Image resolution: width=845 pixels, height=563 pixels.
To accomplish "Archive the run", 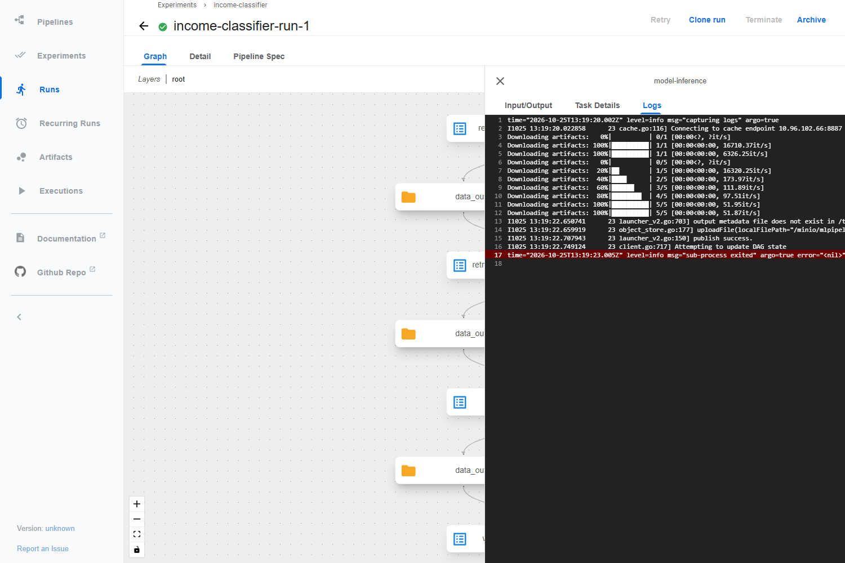I will (811, 20).
